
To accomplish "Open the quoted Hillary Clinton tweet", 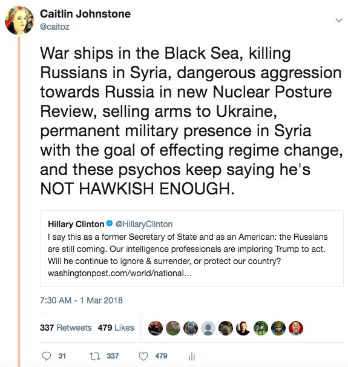I will point(191,248).
